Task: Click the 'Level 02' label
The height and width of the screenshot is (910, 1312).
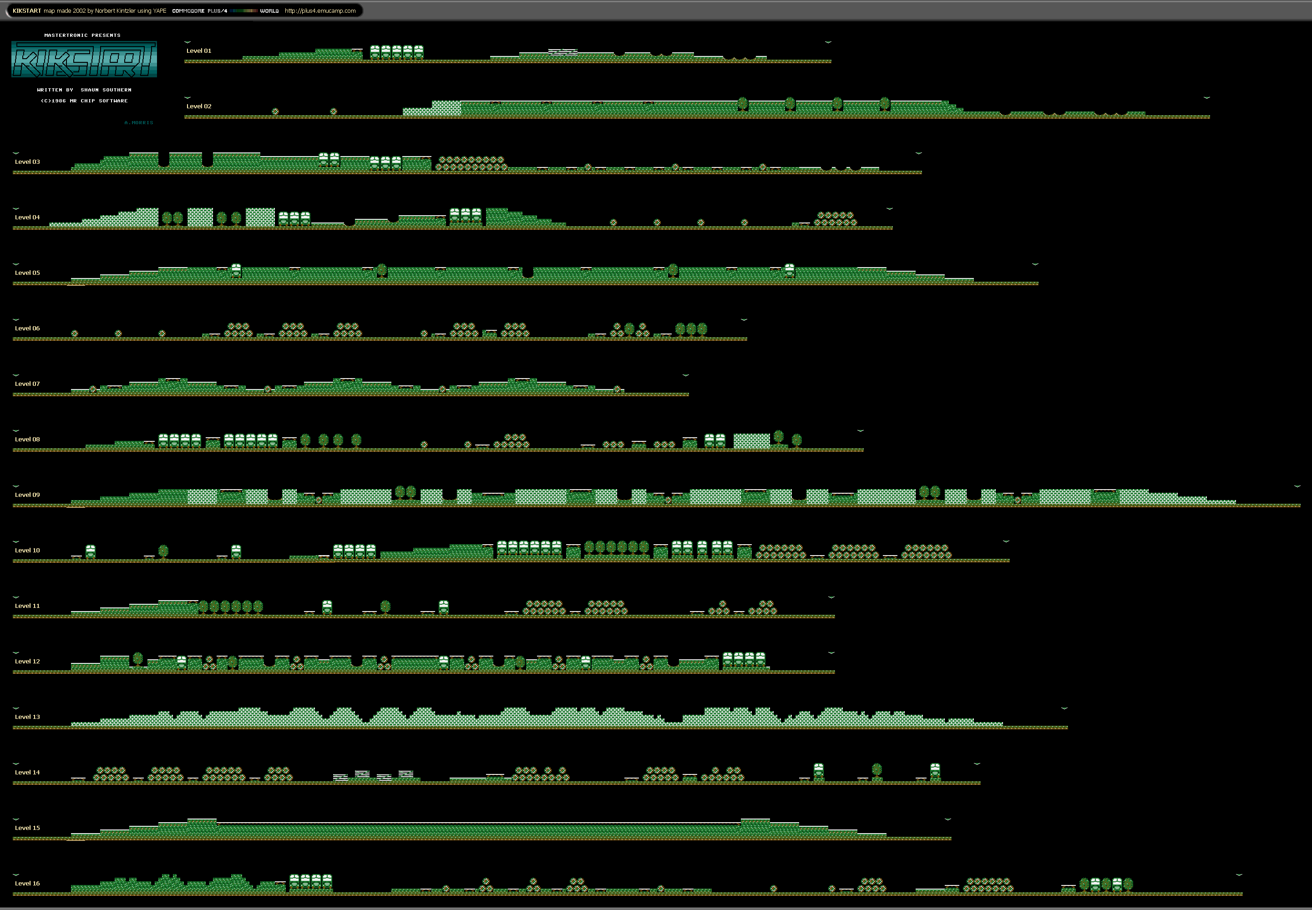Action: click(x=199, y=106)
